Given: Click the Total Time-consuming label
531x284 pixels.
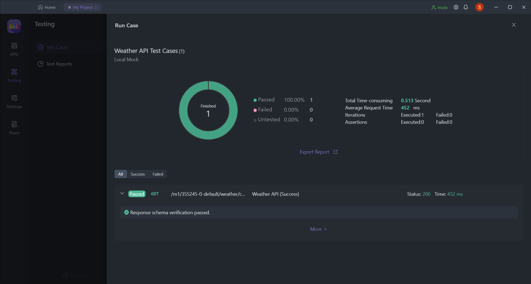Looking at the screenshot, I should (369, 101).
